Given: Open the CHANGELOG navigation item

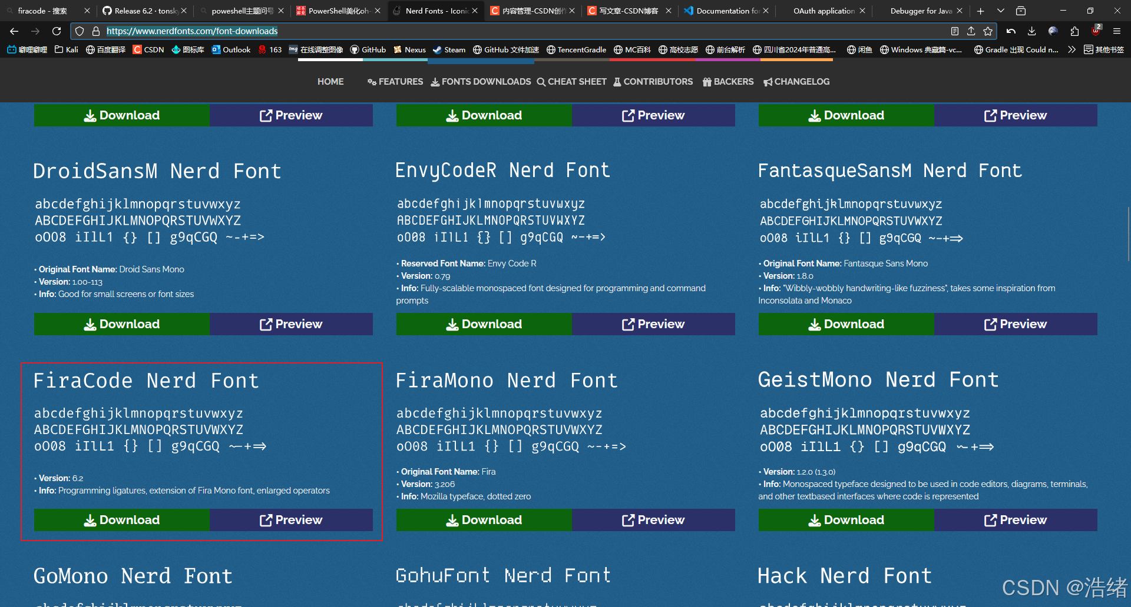Looking at the screenshot, I should coord(796,82).
